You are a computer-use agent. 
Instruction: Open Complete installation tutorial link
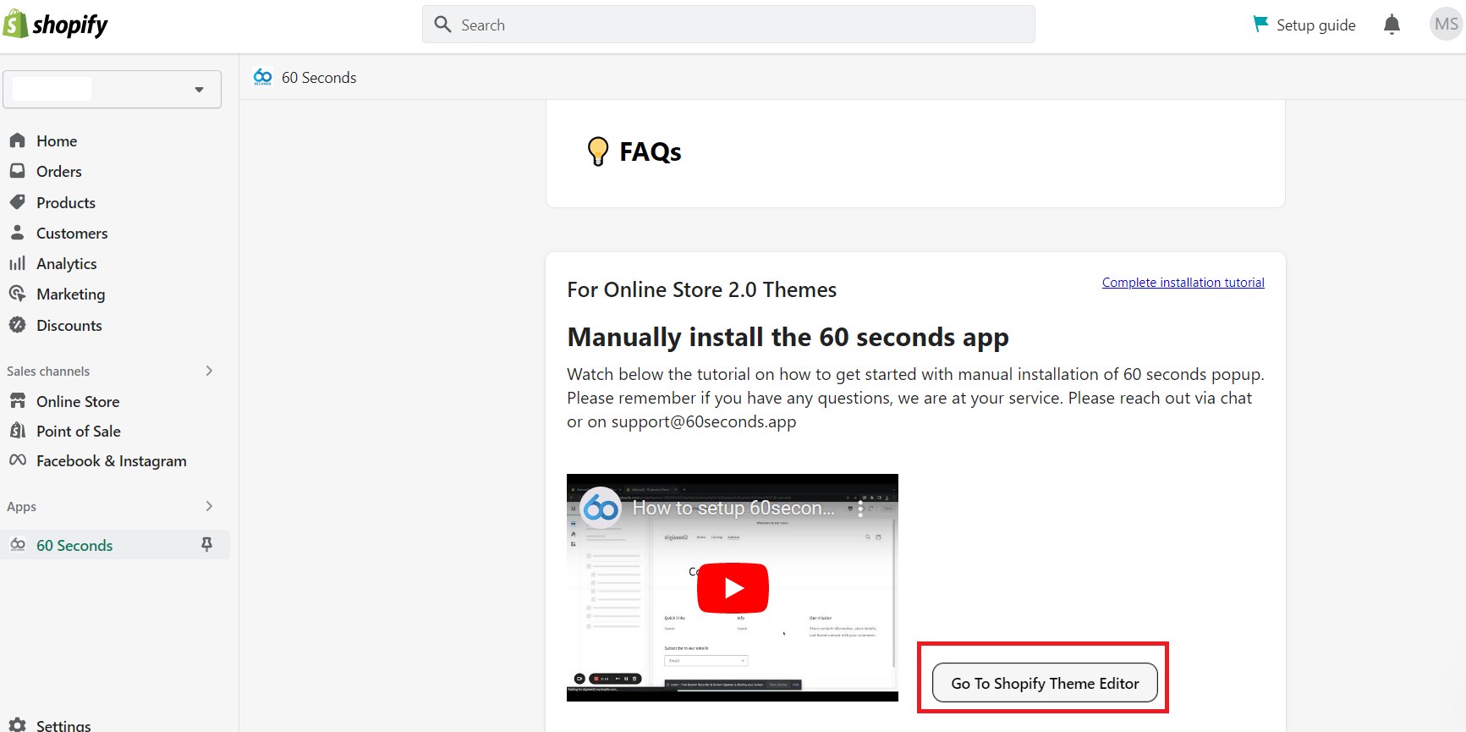tap(1183, 283)
